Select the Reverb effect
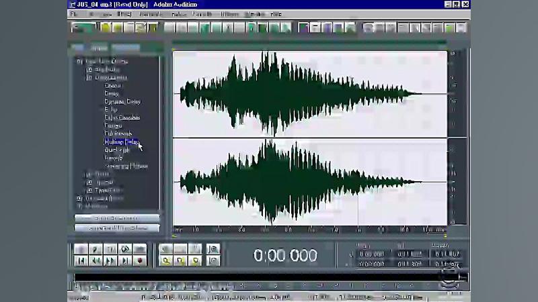The height and width of the screenshot is (302, 538). pyautogui.click(x=113, y=158)
